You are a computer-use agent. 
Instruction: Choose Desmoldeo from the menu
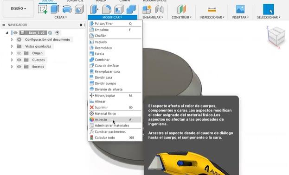115,48
